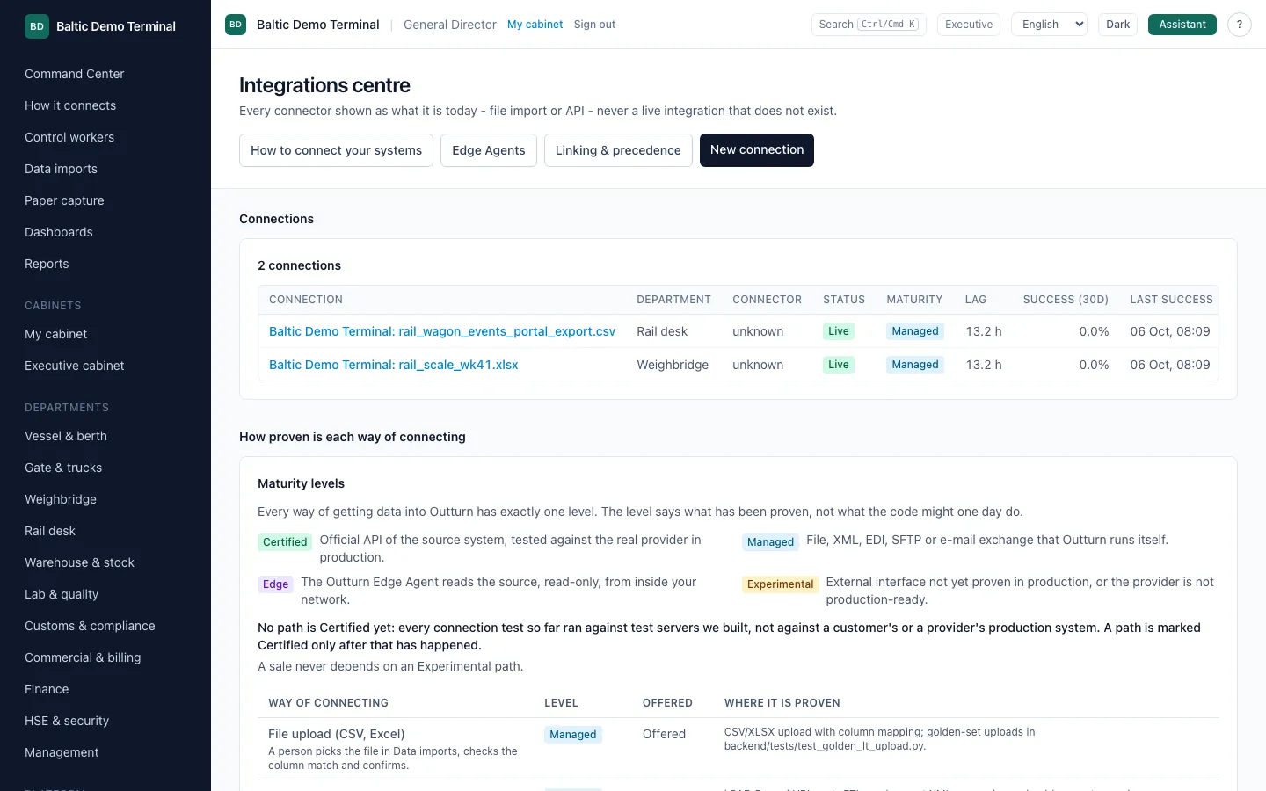Click the Live status badge for rail_scale_wk41.xlsx
The width and height of the screenshot is (1266, 791).
(839, 365)
